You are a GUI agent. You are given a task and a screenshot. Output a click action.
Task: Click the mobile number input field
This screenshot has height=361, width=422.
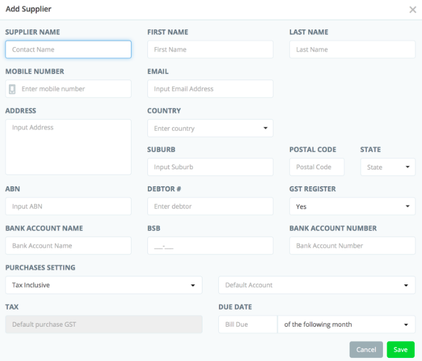73,89
